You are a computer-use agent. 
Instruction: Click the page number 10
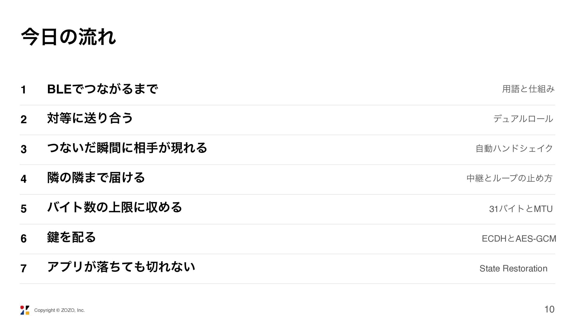tap(549, 309)
